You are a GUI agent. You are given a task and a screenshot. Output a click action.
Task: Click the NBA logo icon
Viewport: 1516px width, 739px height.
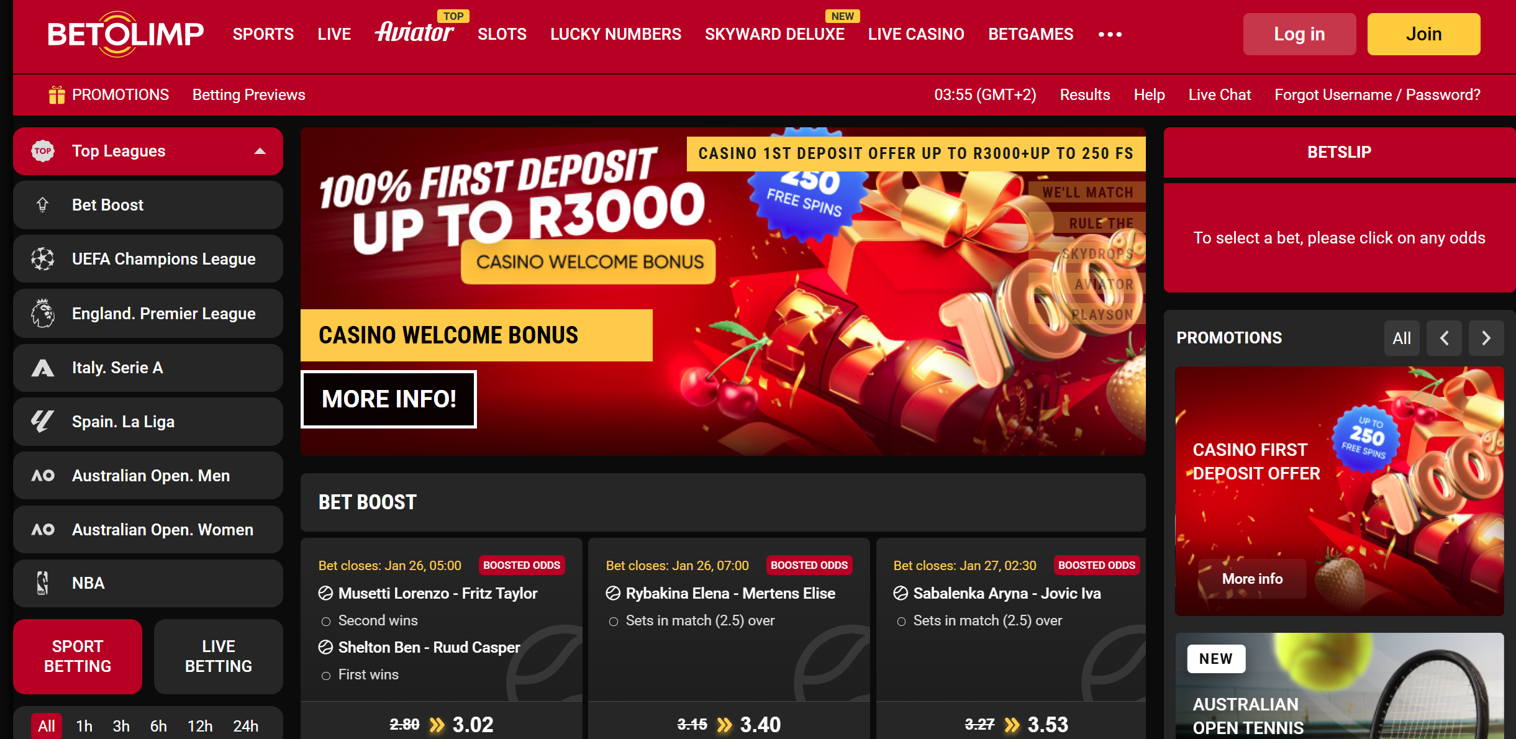coord(42,583)
